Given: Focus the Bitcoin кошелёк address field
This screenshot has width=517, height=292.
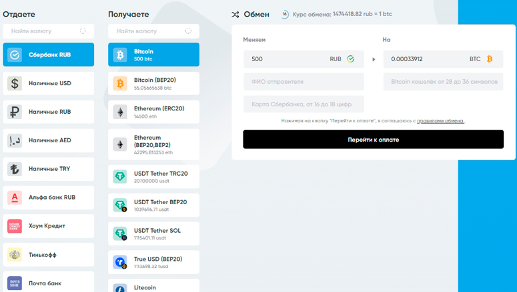Looking at the screenshot, I should 443,82.
